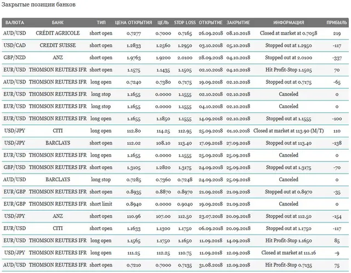The width and height of the screenshot is (351, 273).
Task: Click the ИНФОРМАЦИЯ column header
Action: coord(288,23)
